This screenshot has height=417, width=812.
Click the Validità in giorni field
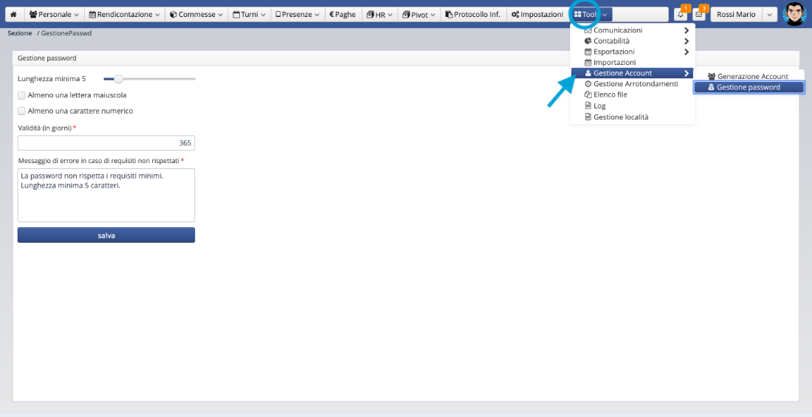point(106,143)
